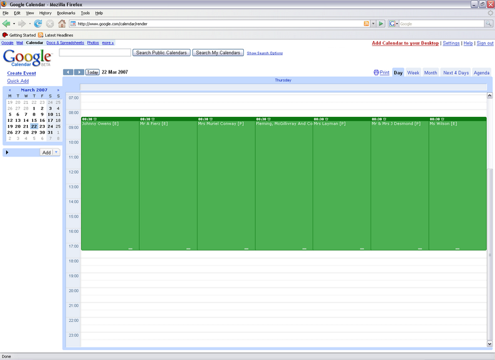This screenshot has width=495, height=360.
Task: Expand the calendars list disclosure triangle
Action: [x=7, y=152]
